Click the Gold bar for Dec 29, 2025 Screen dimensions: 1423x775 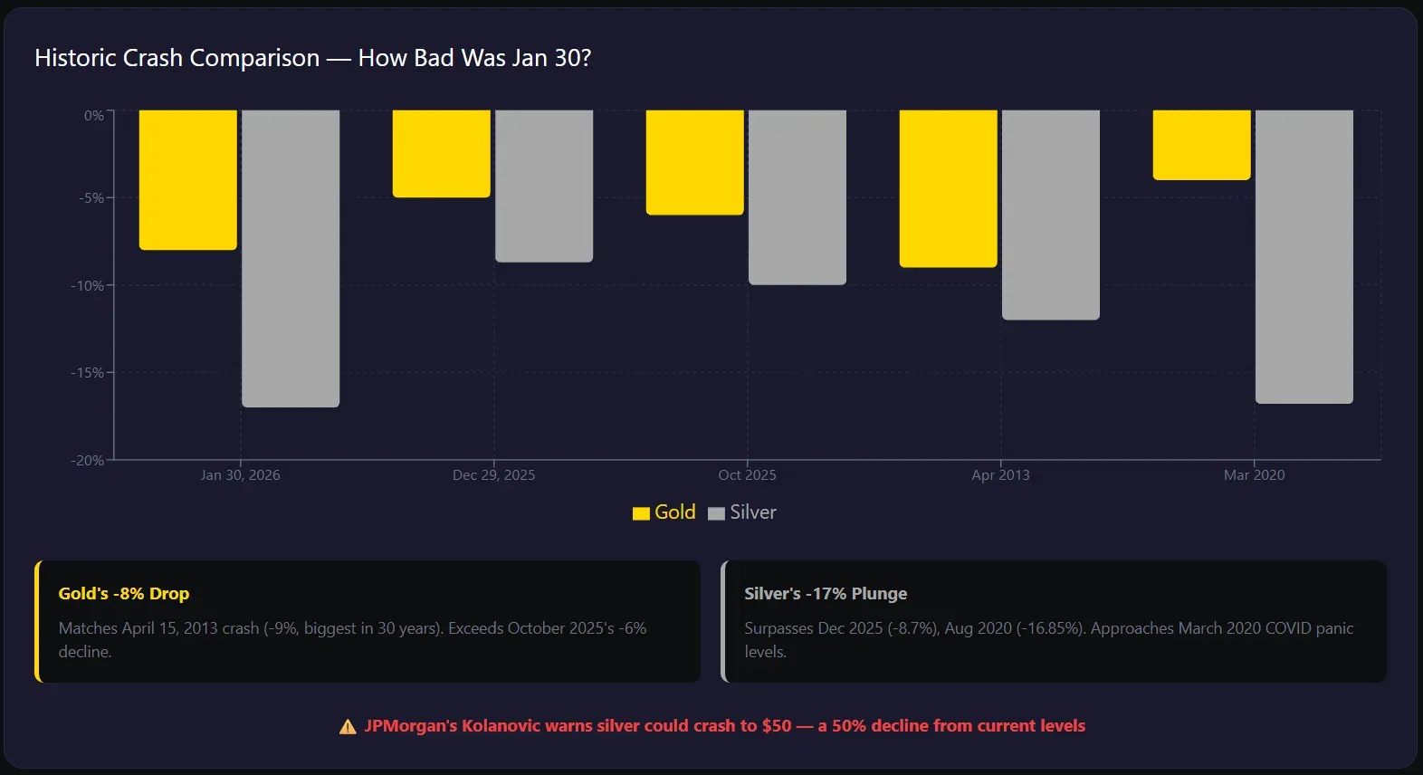[x=442, y=154]
